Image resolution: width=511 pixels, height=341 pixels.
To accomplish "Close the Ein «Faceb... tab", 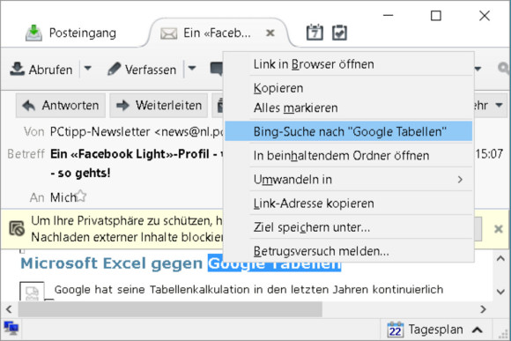I will [x=270, y=33].
